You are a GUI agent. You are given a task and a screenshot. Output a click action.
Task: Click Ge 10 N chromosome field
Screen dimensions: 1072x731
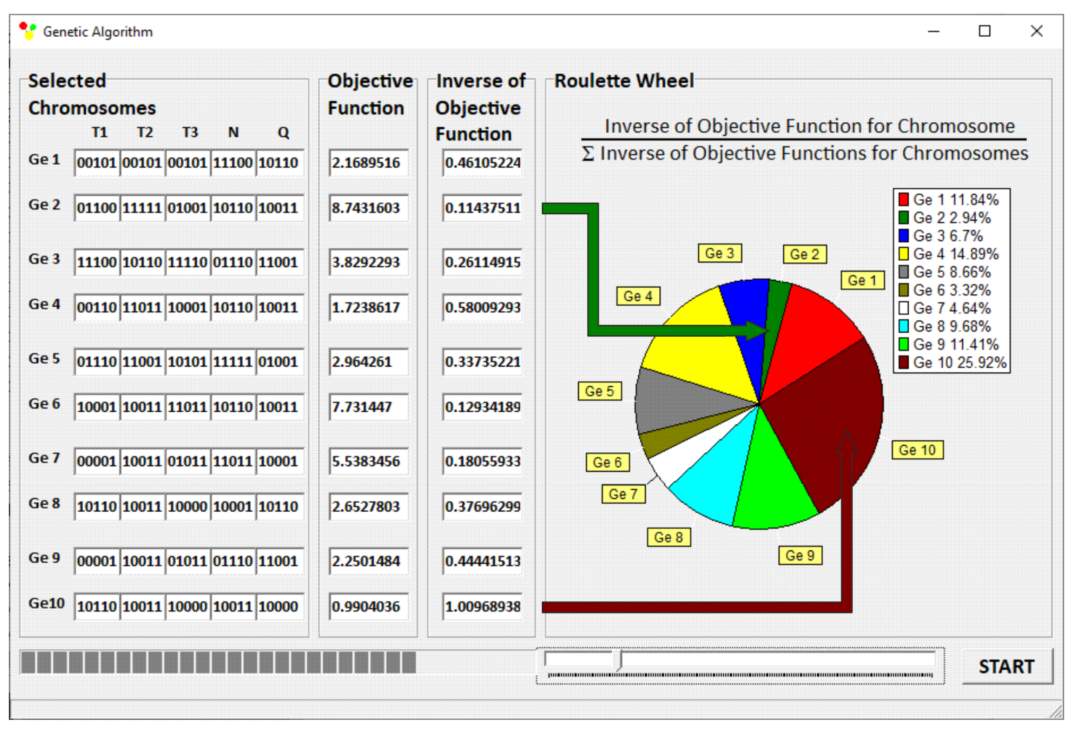point(233,606)
